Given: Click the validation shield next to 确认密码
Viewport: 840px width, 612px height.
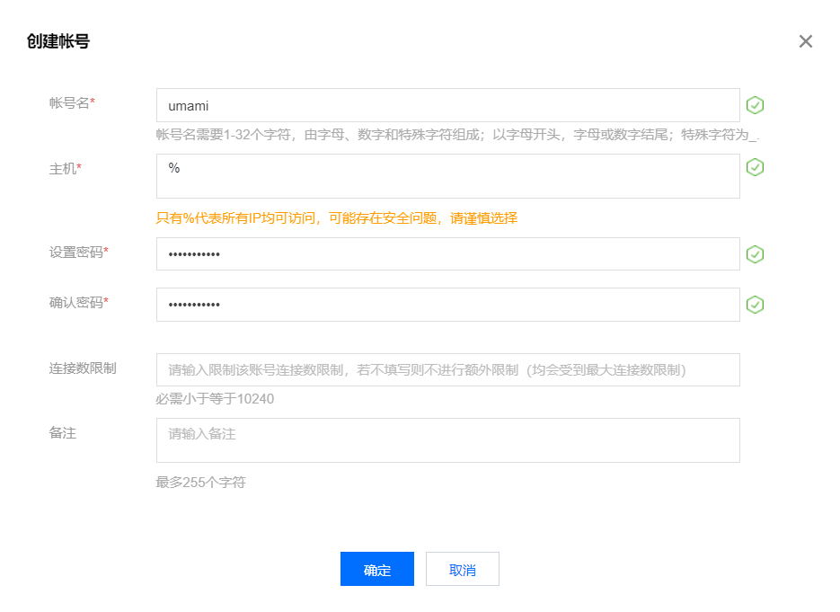Looking at the screenshot, I should (756, 305).
